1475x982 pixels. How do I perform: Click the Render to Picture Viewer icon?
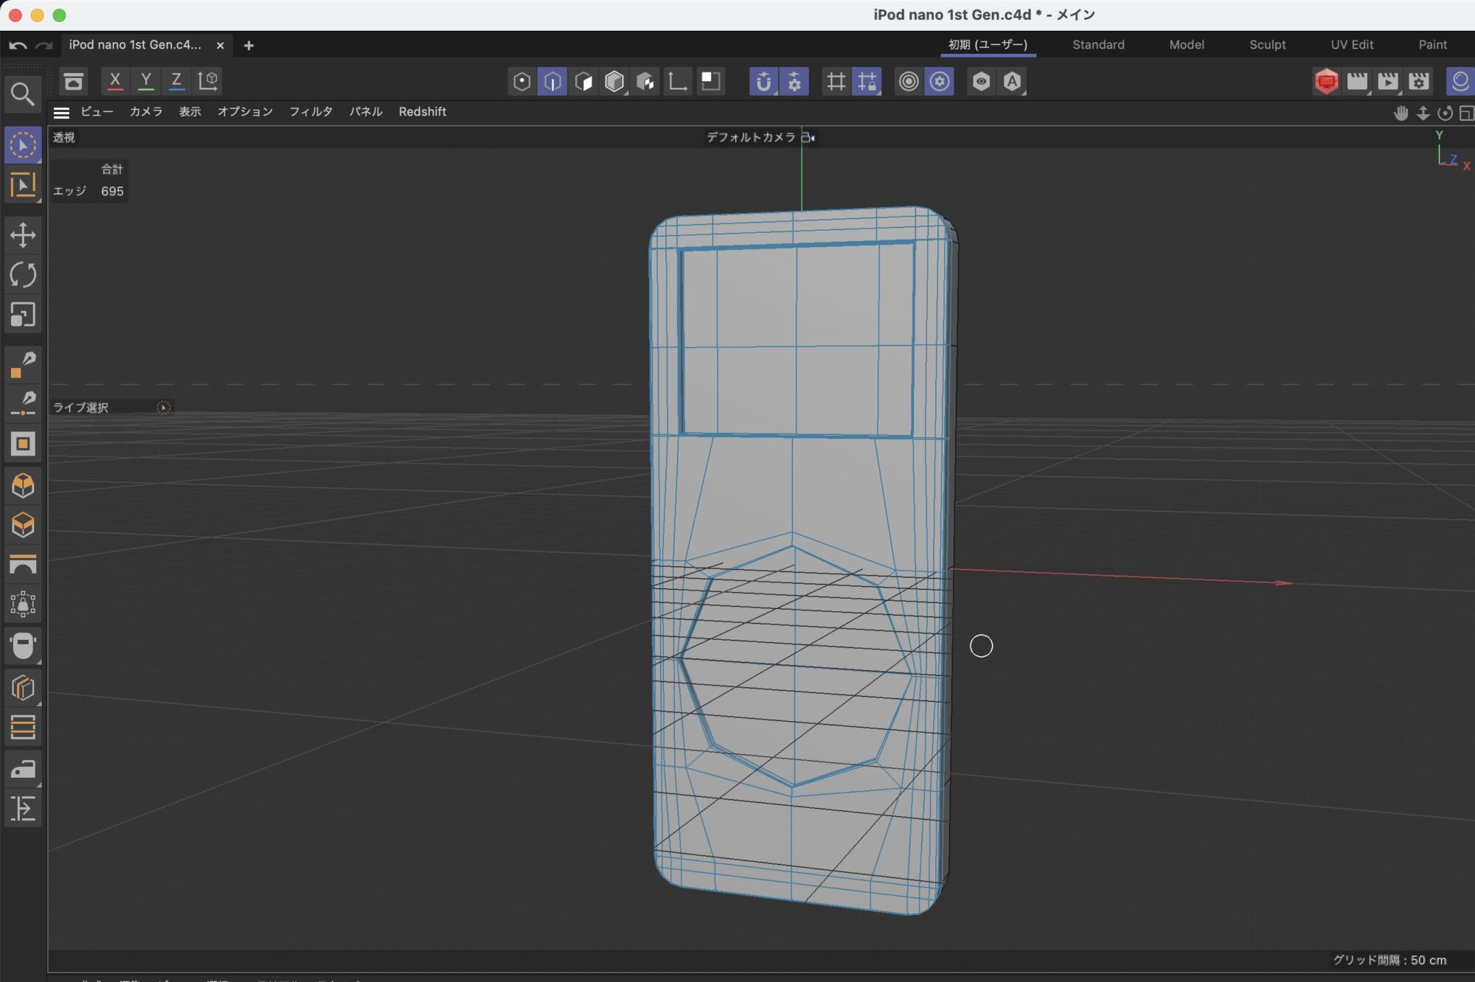click(x=1387, y=81)
